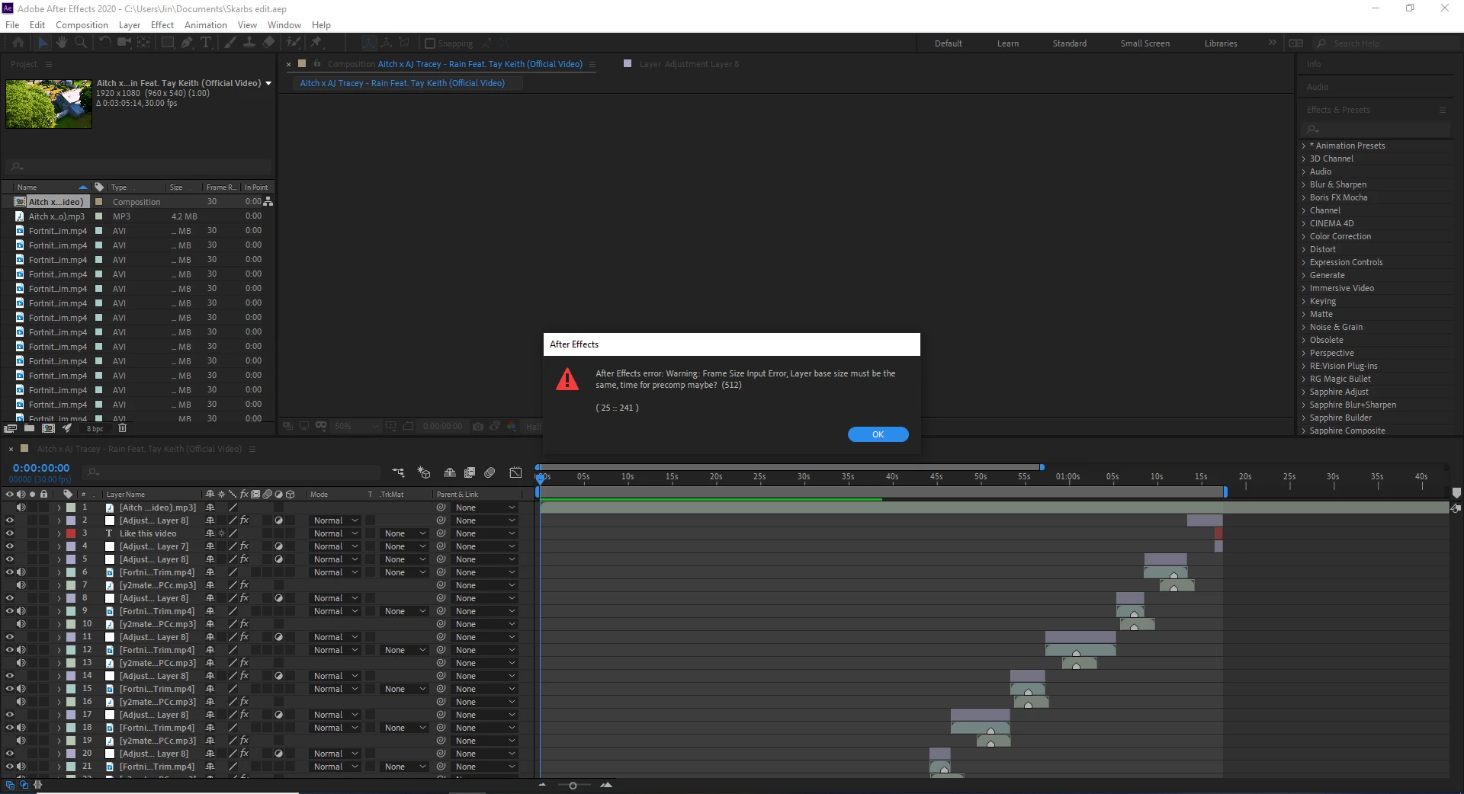Switch to the Default workspace
The image size is (1464, 794).
(x=948, y=43)
